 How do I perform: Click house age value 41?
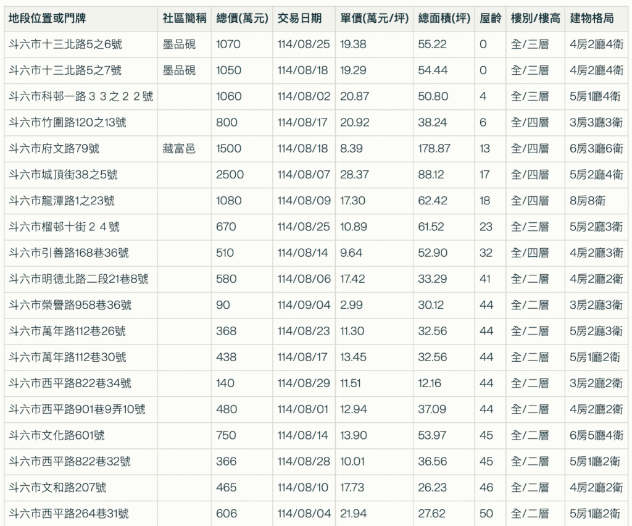point(485,279)
